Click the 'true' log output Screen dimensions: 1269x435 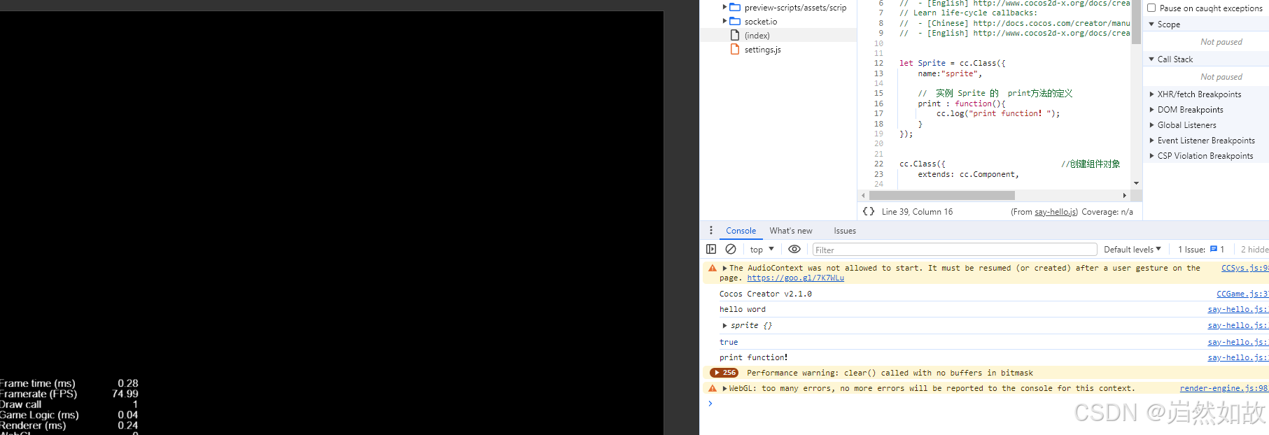tap(729, 342)
